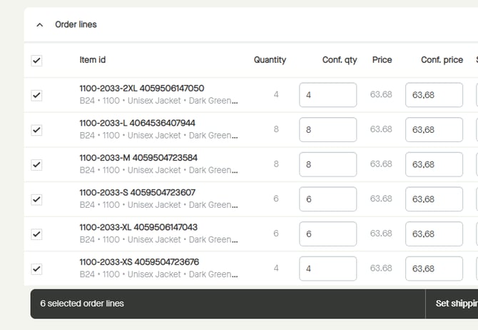Toggle the select-all checkbox in header
Image resolution: width=478 pixels, height=330 pixels.
pos(36,61)
